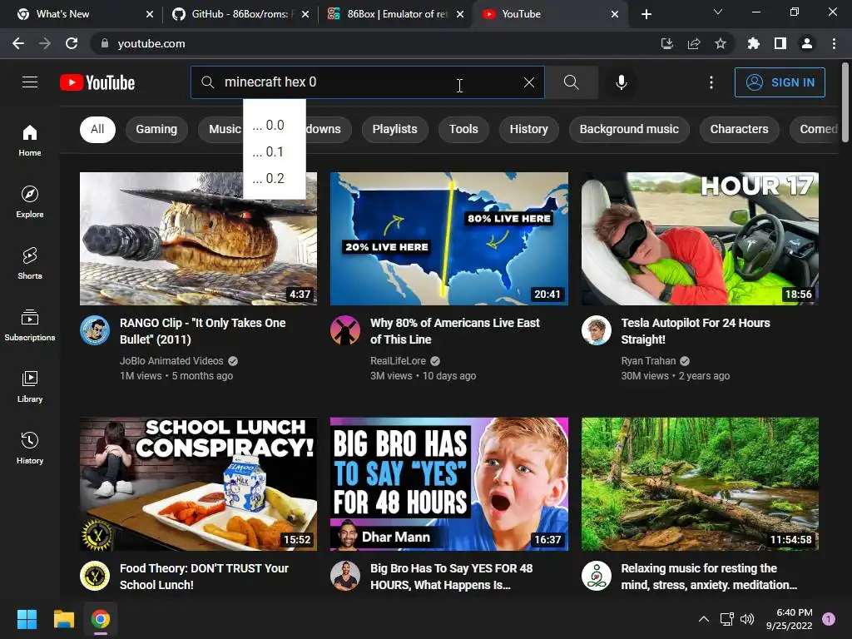
Task: Open History in sidebar
Action: 30,448
